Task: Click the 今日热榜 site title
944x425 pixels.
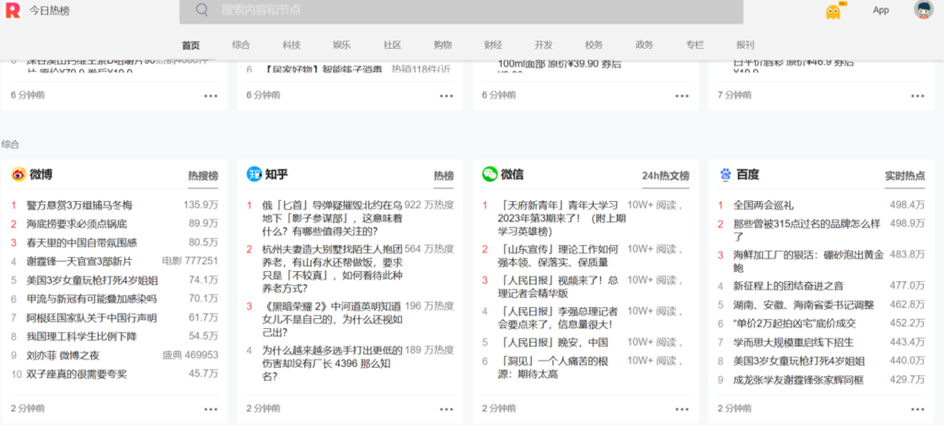Action: [x=50, y=11]
